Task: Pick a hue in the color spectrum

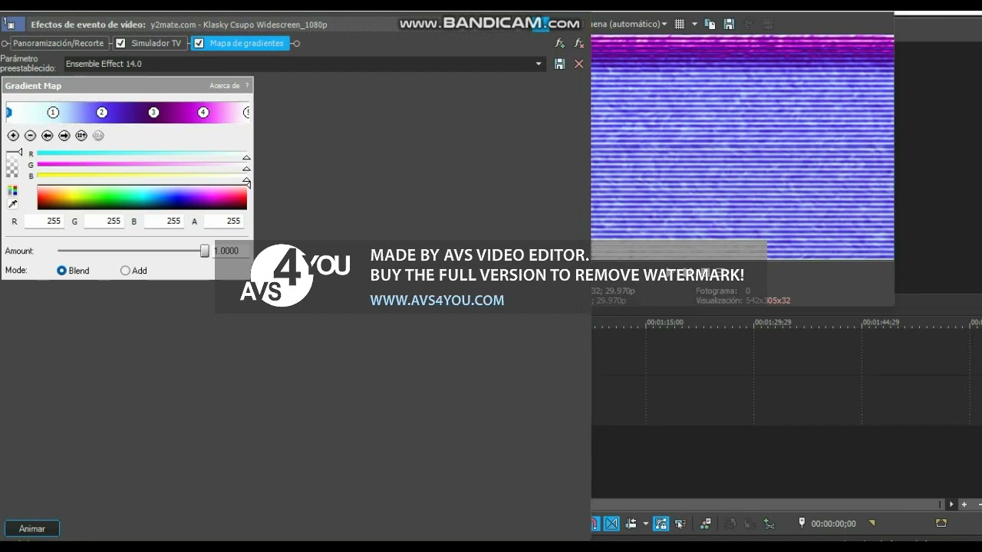Action: pos(142,198)
